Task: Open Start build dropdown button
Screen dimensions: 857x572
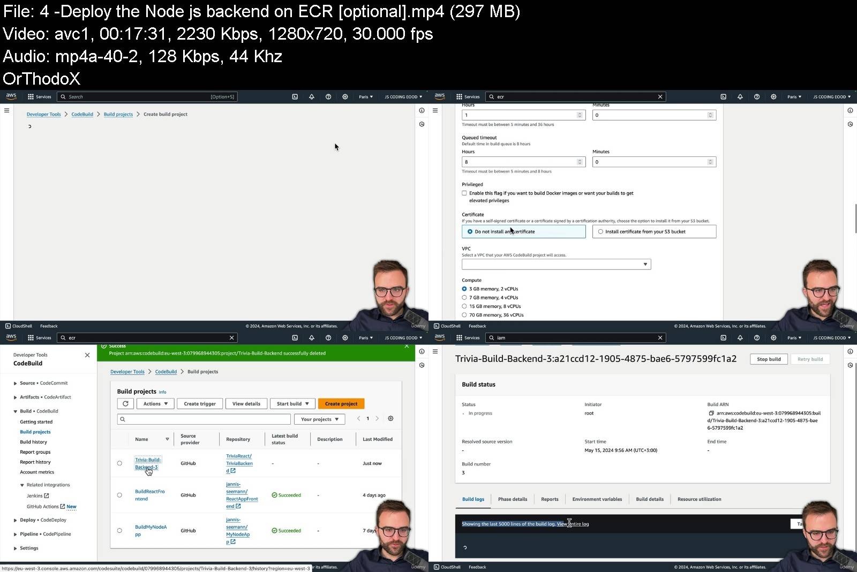Action: point(292,404)
